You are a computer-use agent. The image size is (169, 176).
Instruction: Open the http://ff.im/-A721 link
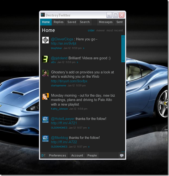pyautogui.click(x=64, y=123)
